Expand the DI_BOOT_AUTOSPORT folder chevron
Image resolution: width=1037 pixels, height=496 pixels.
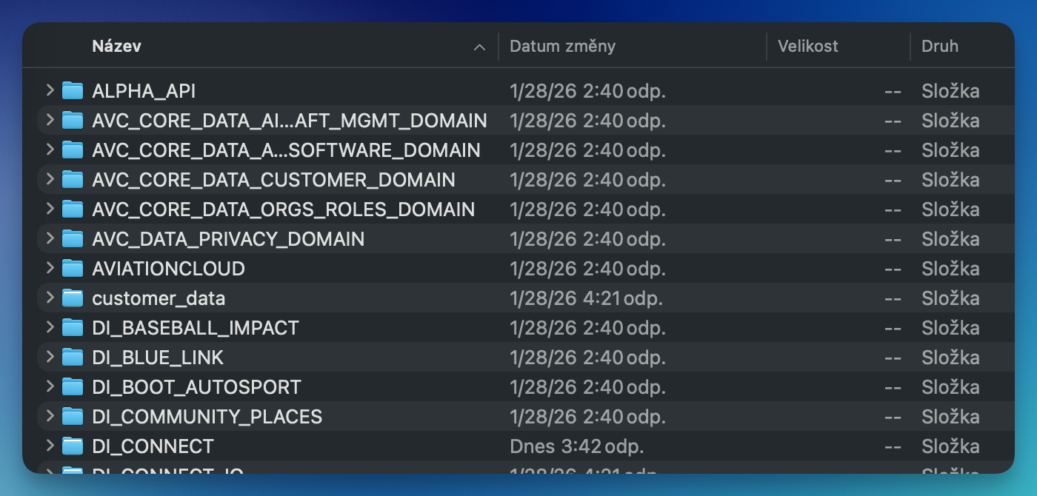point(50,386)
